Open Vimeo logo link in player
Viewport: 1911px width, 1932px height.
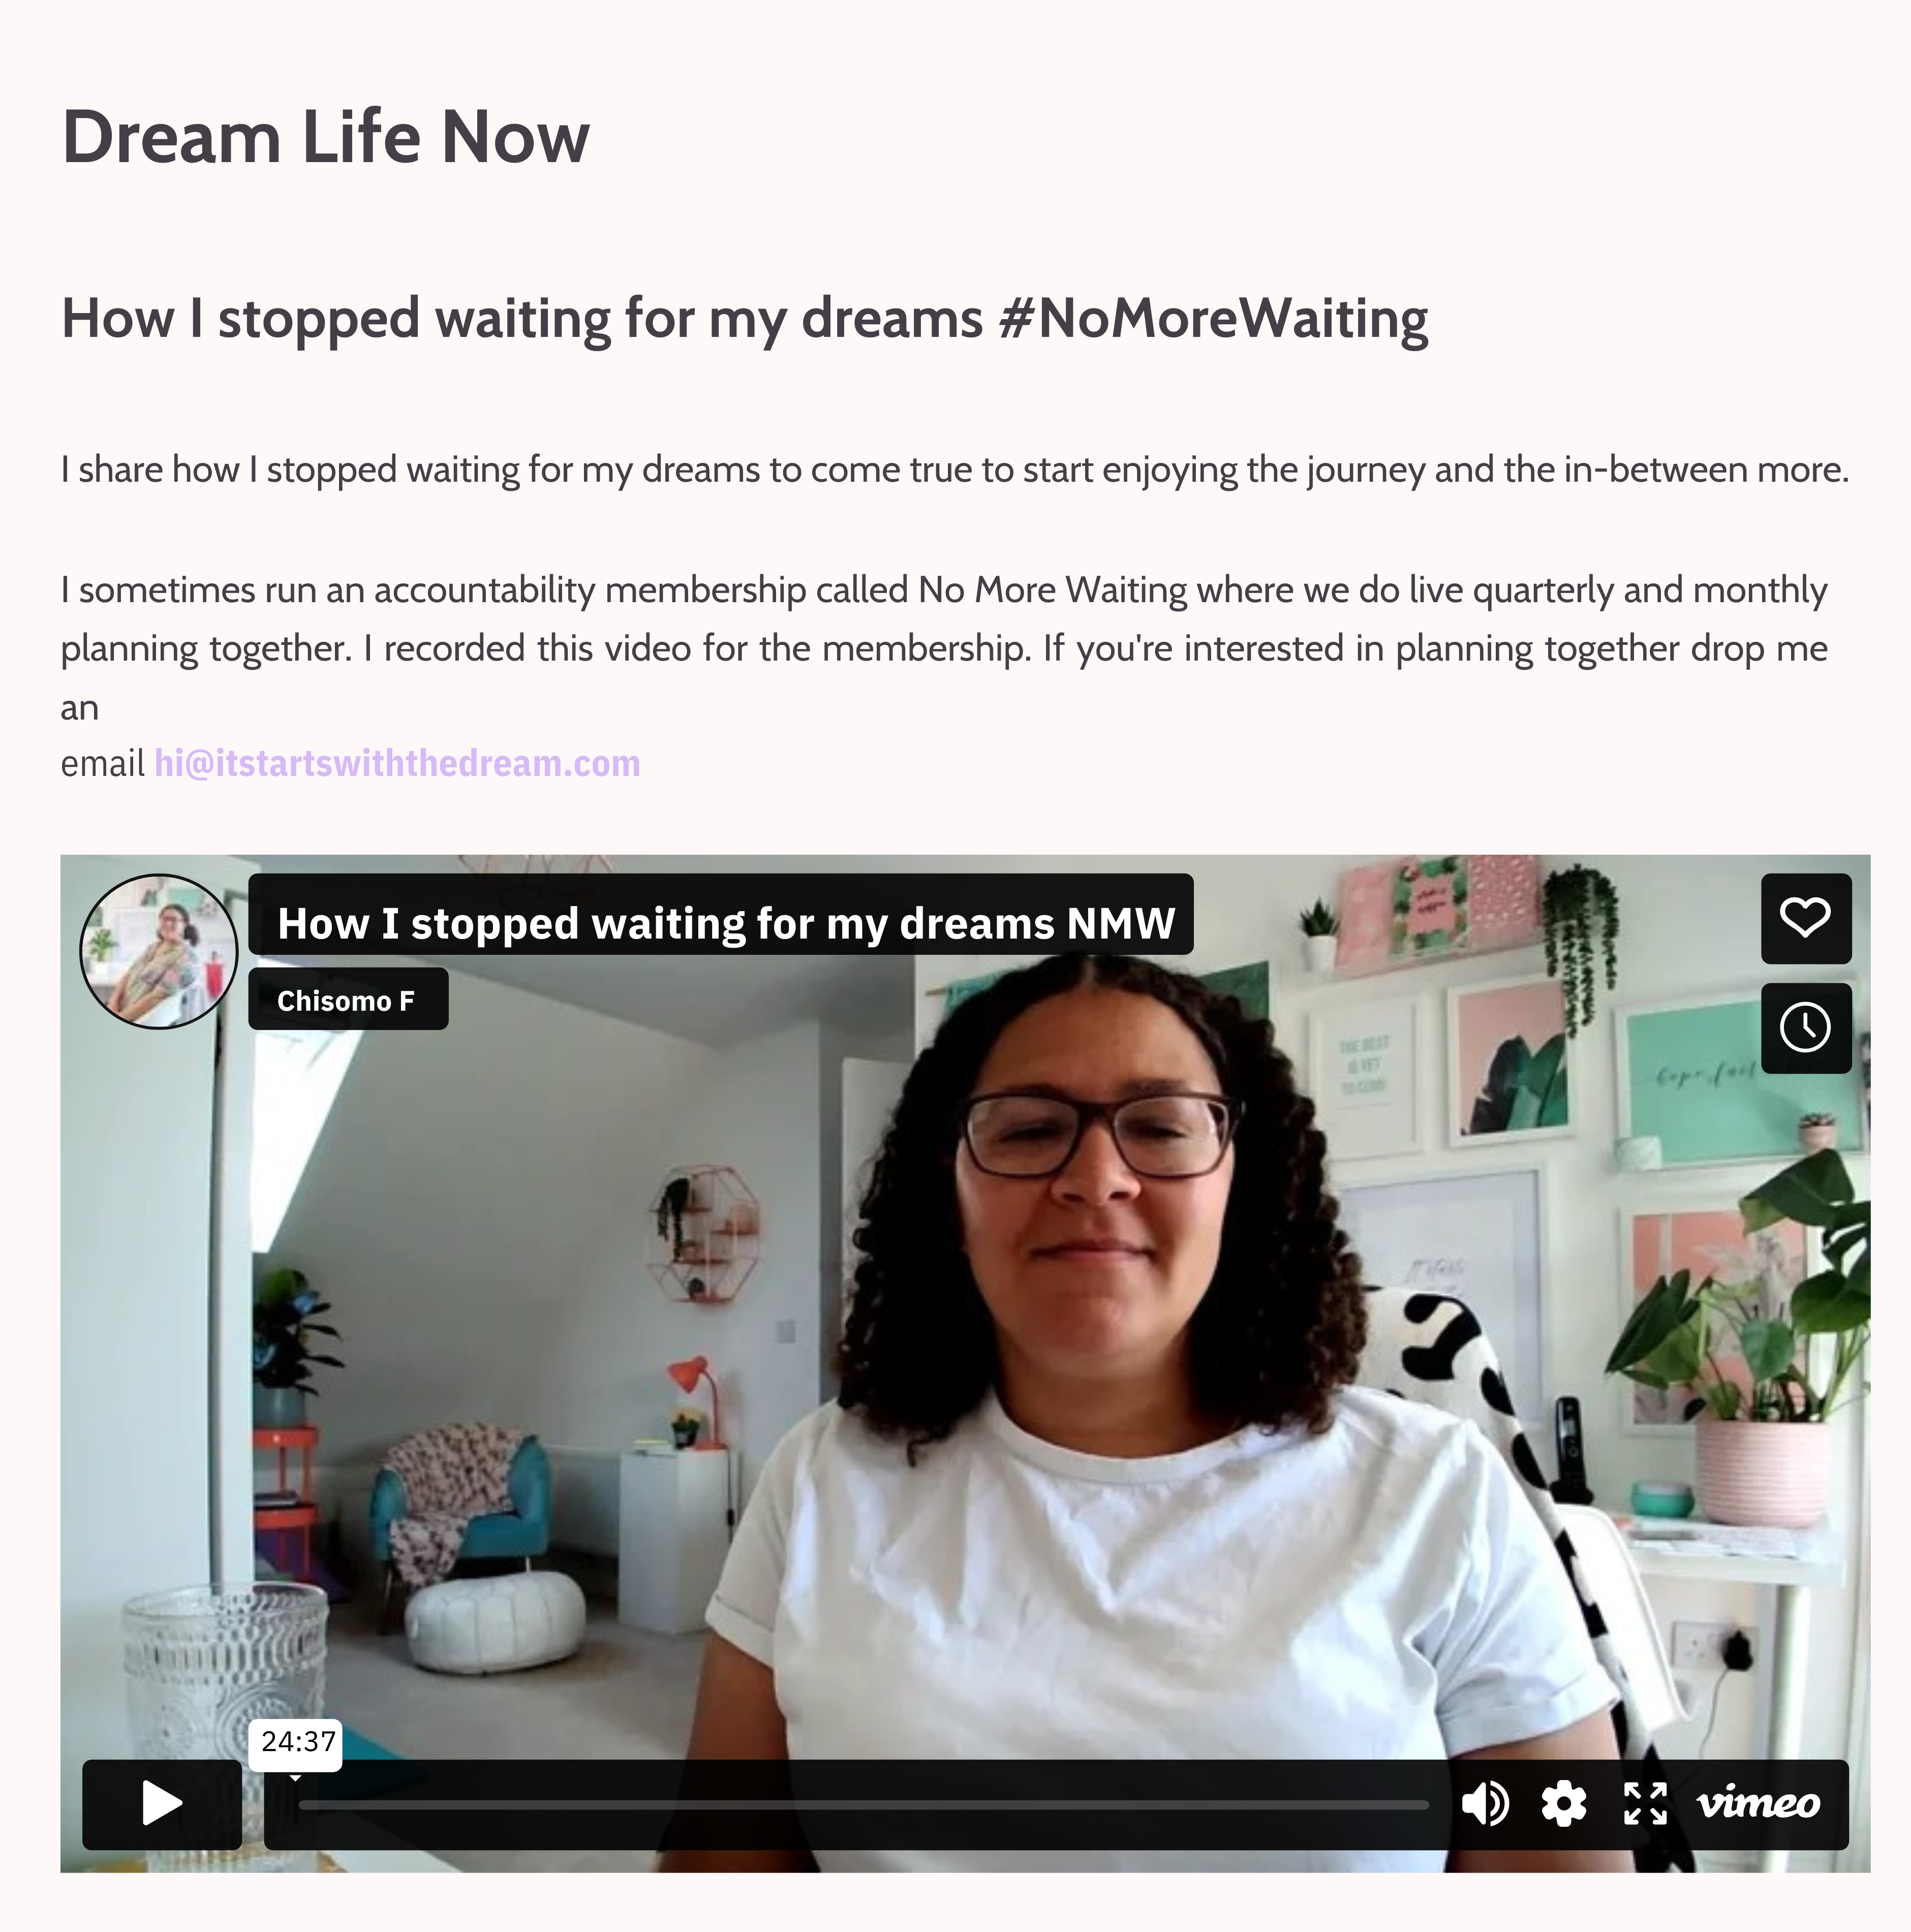(1758, 1804)
